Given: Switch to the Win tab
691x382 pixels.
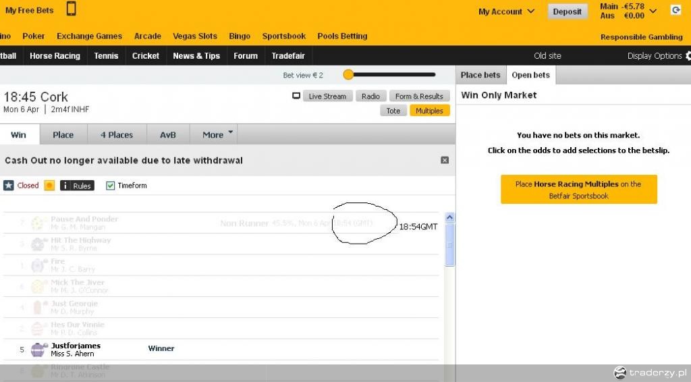Looking at the screenshot, I should click(20, 134).
